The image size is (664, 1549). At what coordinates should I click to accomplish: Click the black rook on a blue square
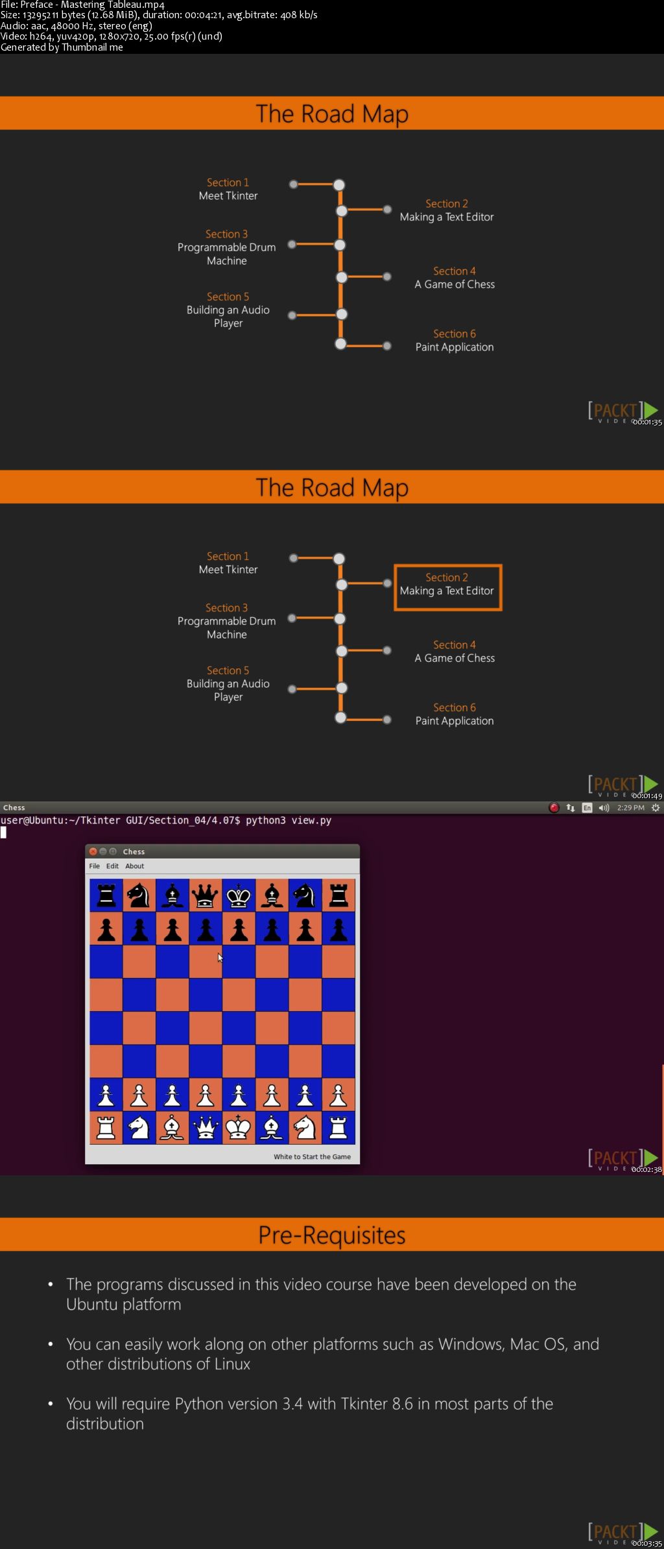(x=106, y=896)
